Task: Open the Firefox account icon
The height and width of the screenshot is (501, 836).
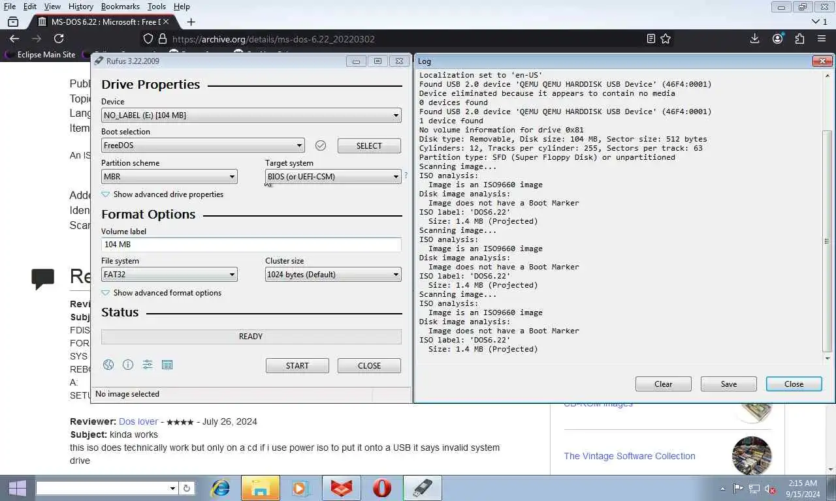Action: click(777, 38)
